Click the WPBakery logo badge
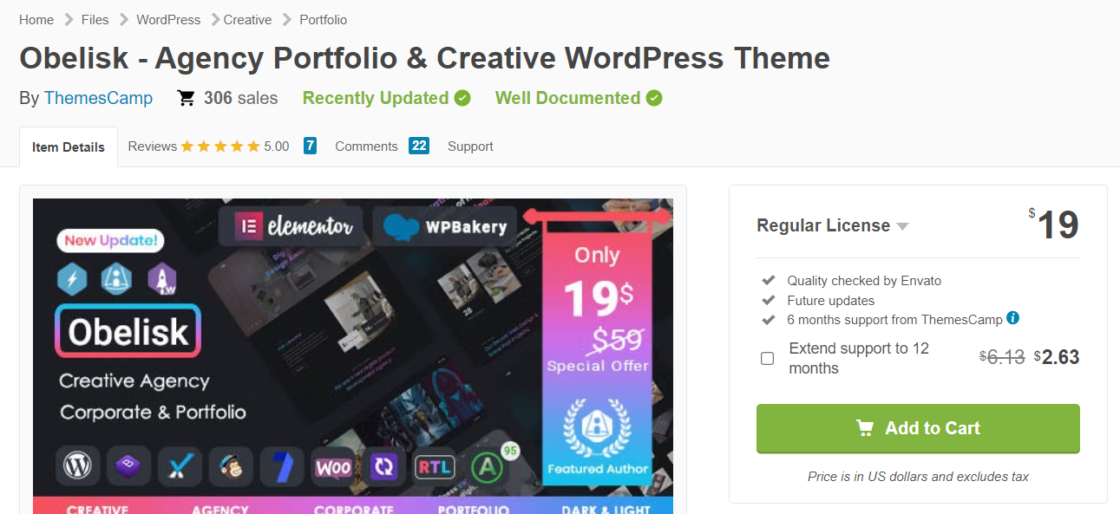 (x=445, y=227)
